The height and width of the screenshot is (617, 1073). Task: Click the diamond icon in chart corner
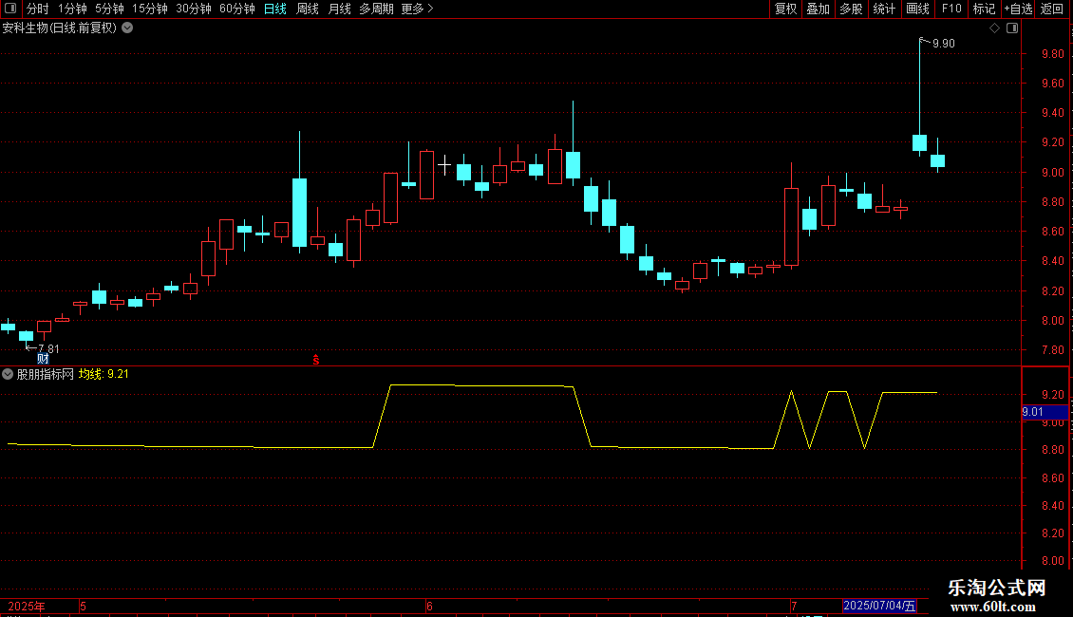point(995,28)
